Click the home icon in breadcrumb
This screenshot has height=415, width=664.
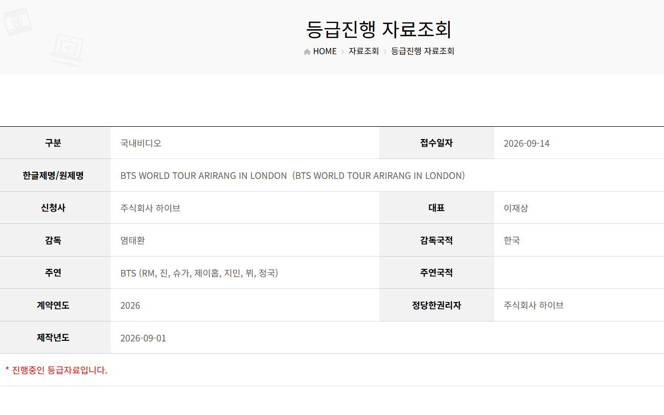coord(307,52)
